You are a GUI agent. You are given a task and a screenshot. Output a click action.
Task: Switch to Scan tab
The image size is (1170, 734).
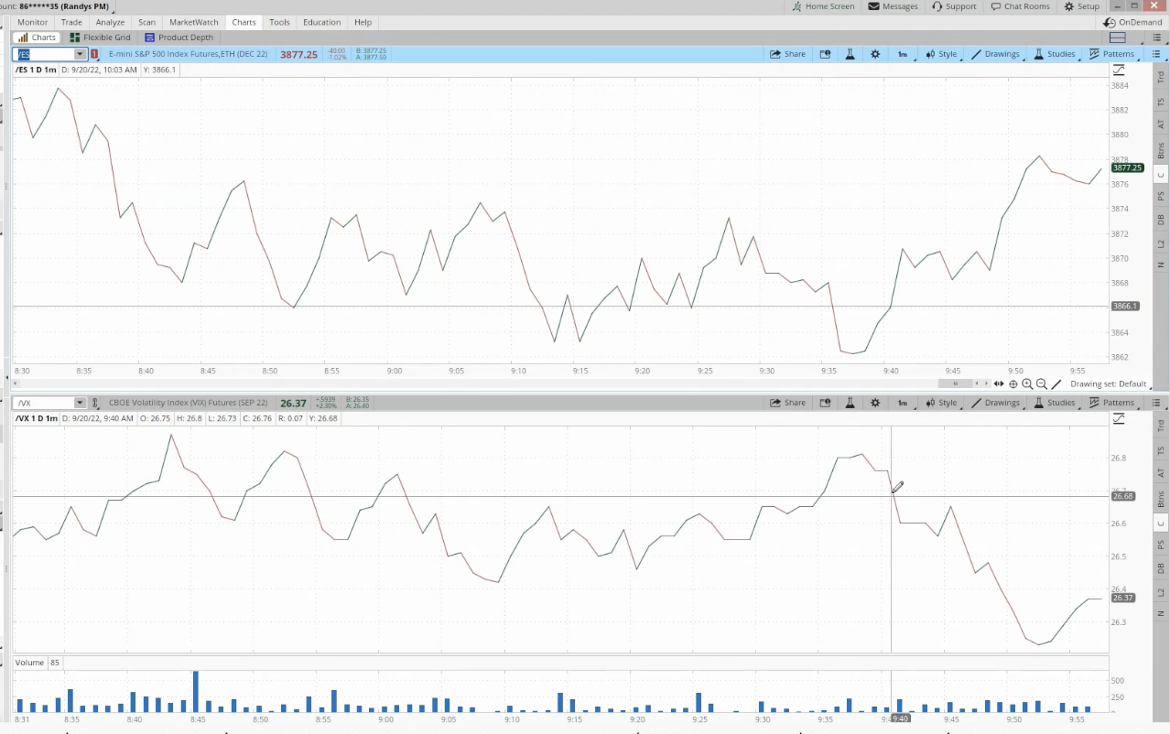(x=146, y=22)
